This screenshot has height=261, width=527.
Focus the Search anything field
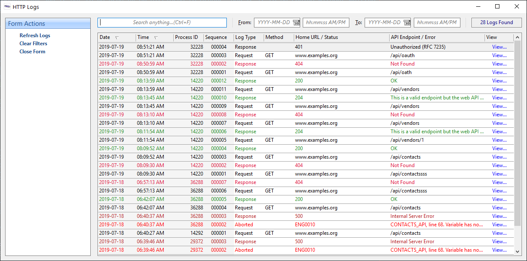pyautogui.click(x=162, y=22)
